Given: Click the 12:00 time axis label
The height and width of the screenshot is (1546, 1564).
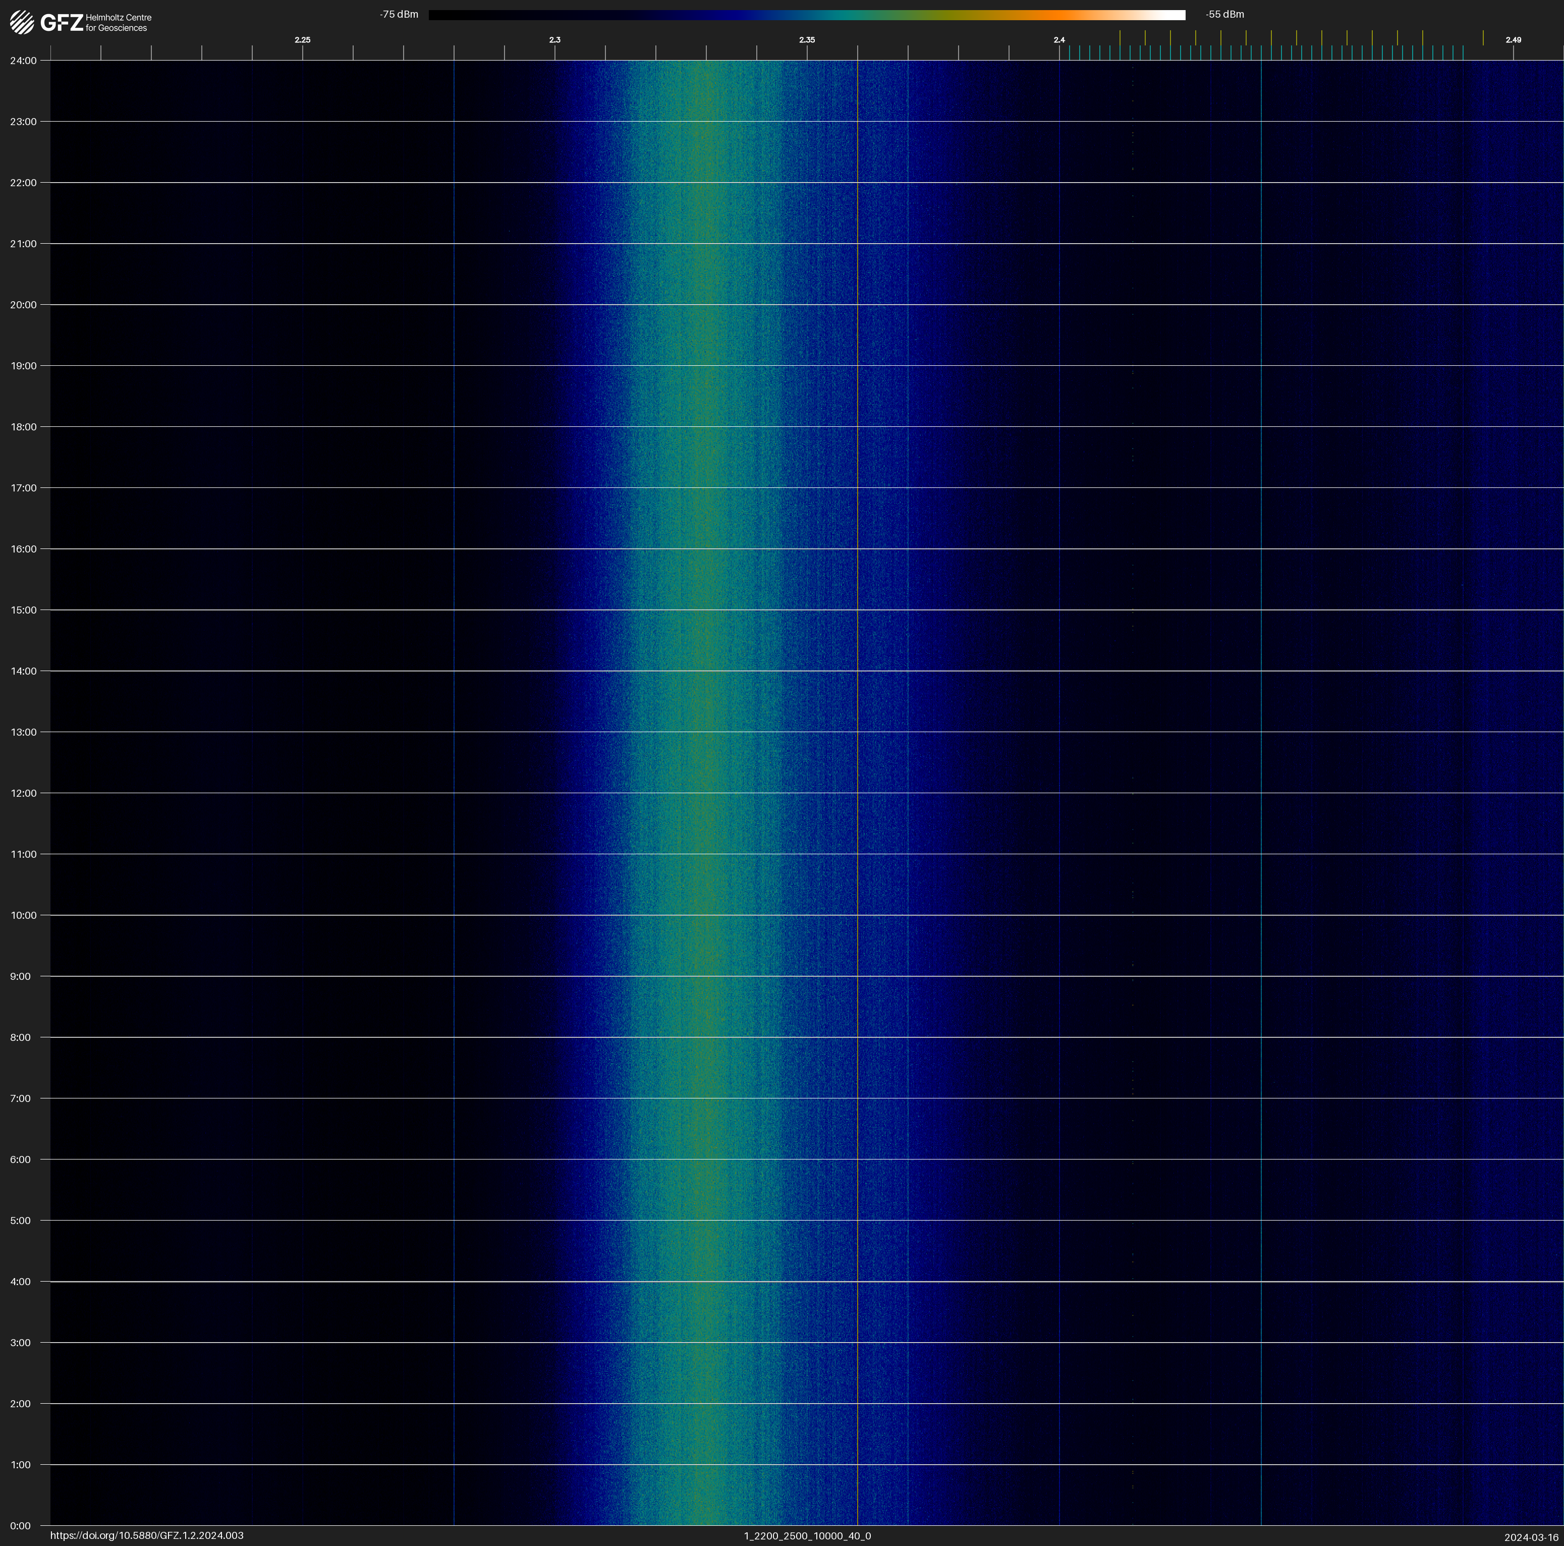Looking at the screenshot, I should (24, 793).
